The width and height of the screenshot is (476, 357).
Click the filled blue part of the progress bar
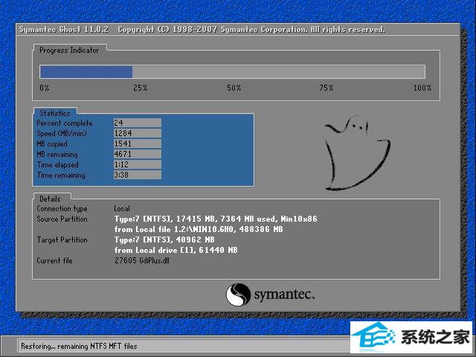86,71
